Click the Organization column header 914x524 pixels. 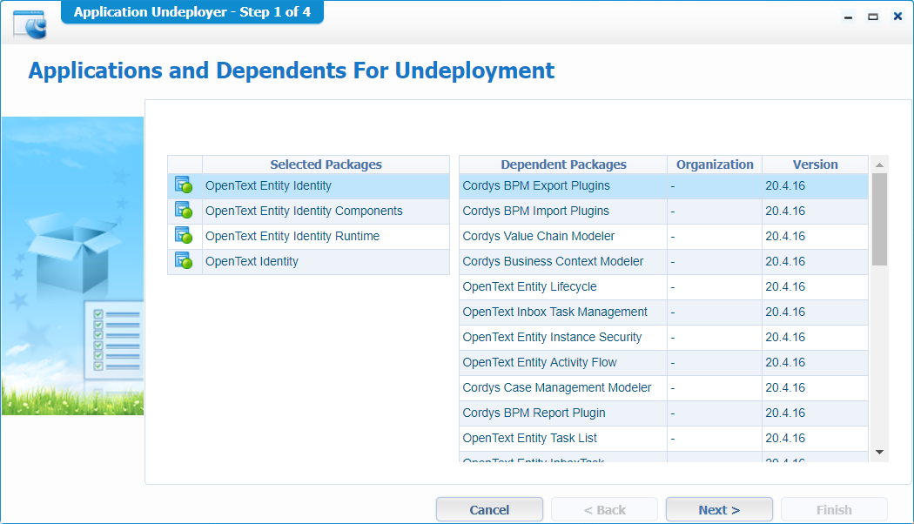tap(715, 165)
